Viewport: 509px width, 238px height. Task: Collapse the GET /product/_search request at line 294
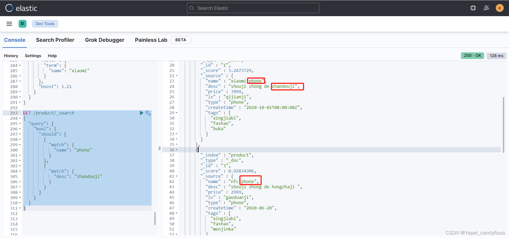pos(20,118)
